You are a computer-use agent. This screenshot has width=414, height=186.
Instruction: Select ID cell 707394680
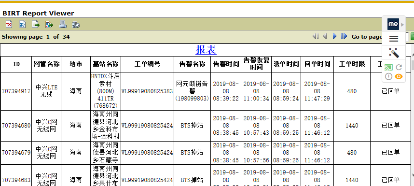pos(16,126)
